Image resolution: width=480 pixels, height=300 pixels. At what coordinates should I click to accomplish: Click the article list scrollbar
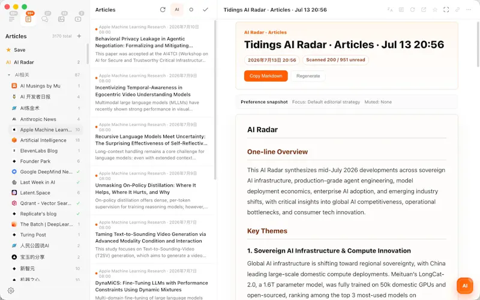(215, 100)
